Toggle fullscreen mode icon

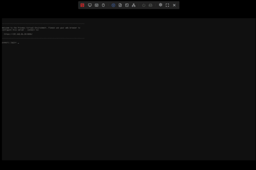click(x=167, y=5)
